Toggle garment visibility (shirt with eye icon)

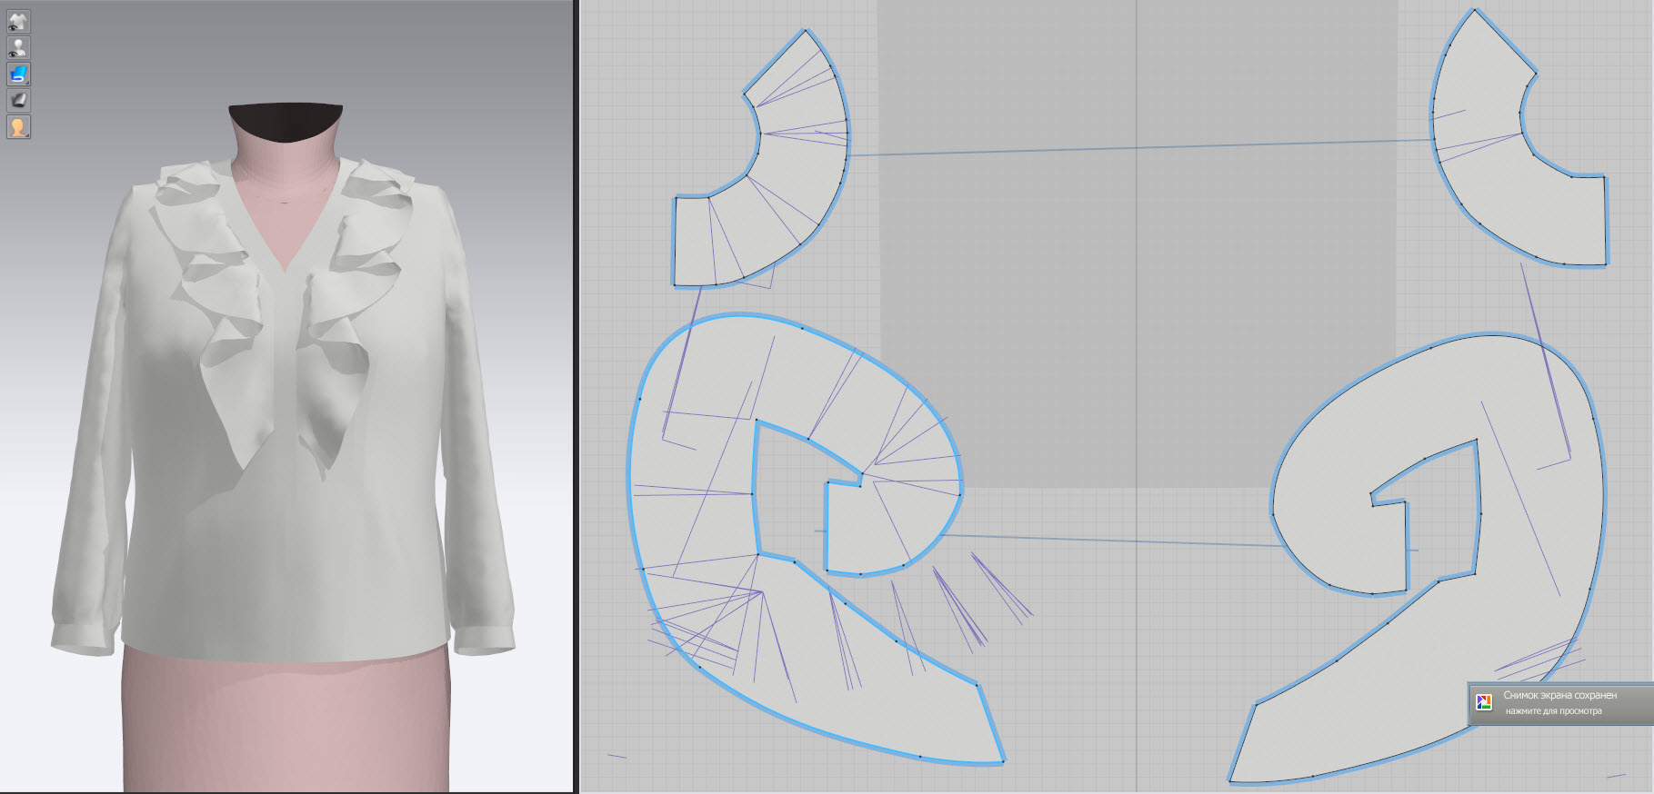[x=18, y=21]
